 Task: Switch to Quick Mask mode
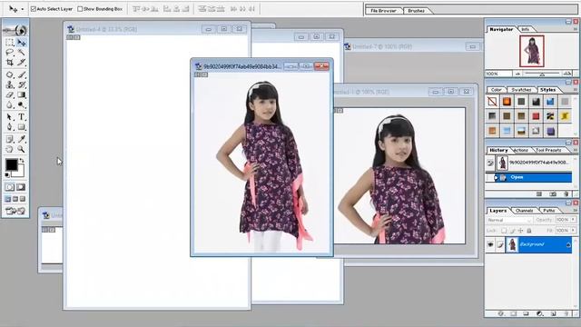(x=21, y=187)
